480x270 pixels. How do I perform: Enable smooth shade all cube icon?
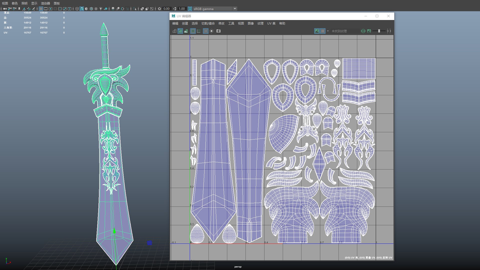click(x=82, y=9)
